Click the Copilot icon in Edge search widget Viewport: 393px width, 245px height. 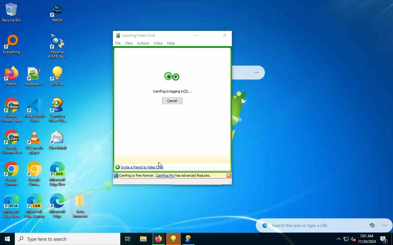[372, 225]
